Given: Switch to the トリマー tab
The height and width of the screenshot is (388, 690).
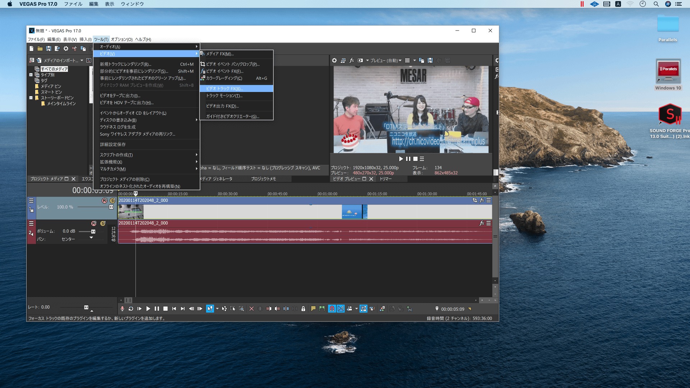Looking at the screenshot, I should 386,179.
